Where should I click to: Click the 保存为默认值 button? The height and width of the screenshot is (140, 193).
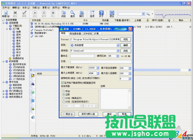88,114
